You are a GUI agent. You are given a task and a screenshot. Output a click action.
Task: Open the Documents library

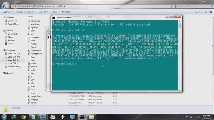pos(13,34)
